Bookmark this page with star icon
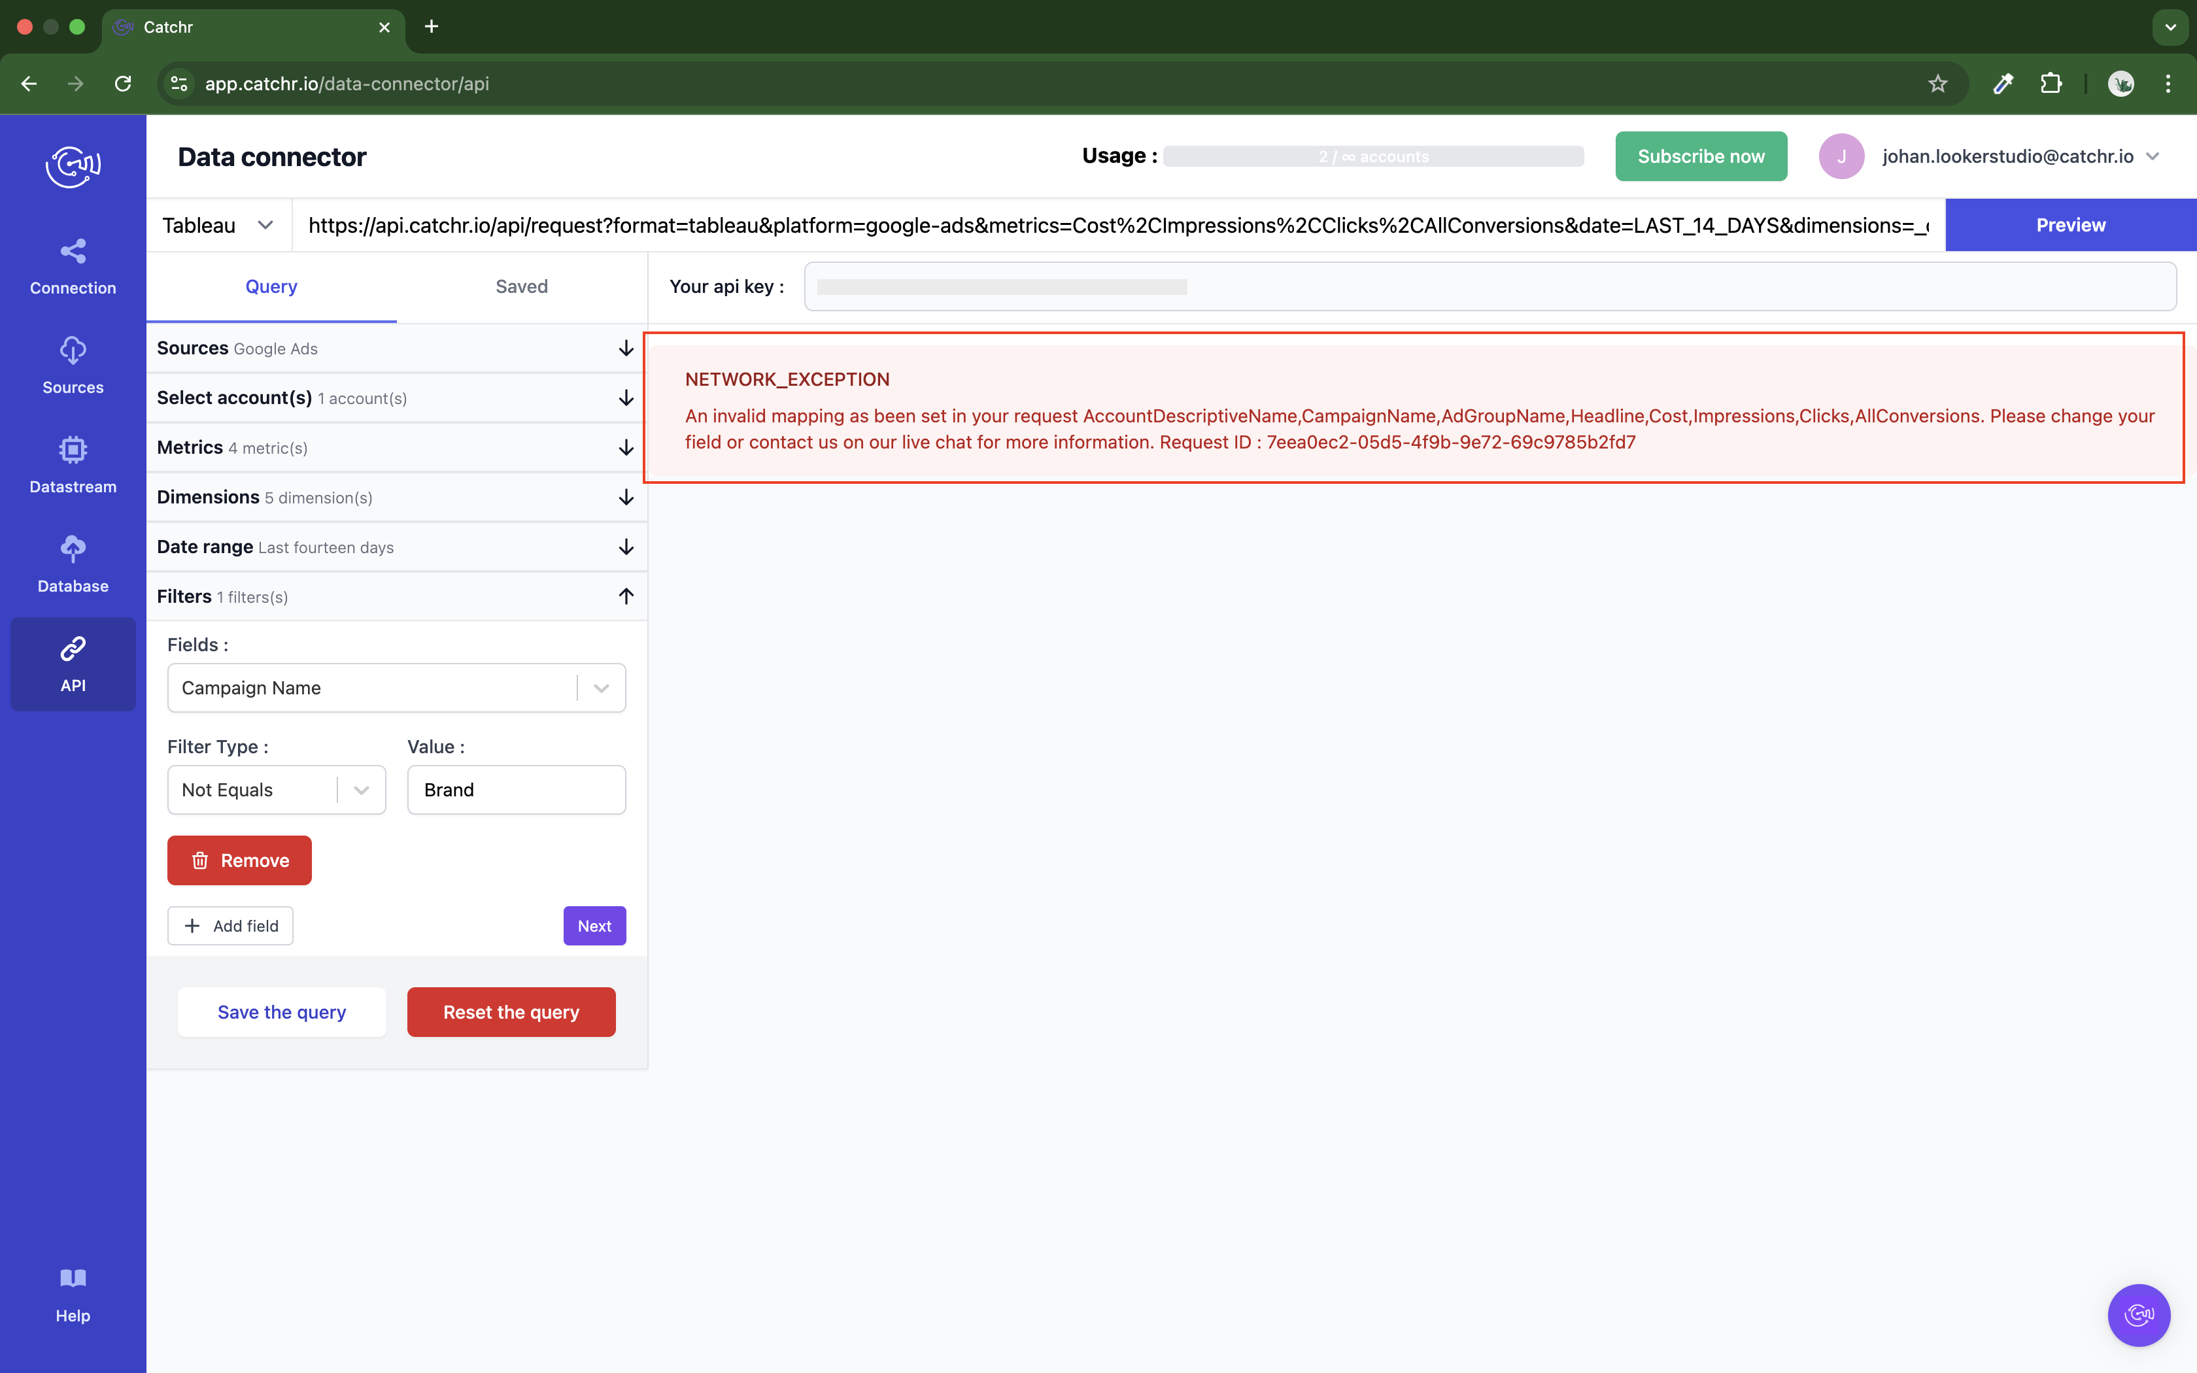Viewport: 2197px width, 1373px height. (x=1937, y=84)
